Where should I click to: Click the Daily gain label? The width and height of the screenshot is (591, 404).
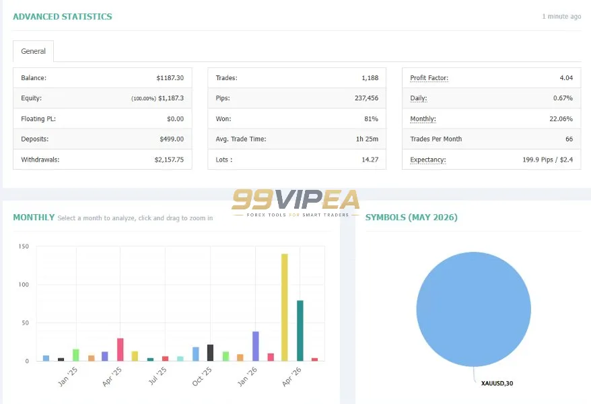419,98
